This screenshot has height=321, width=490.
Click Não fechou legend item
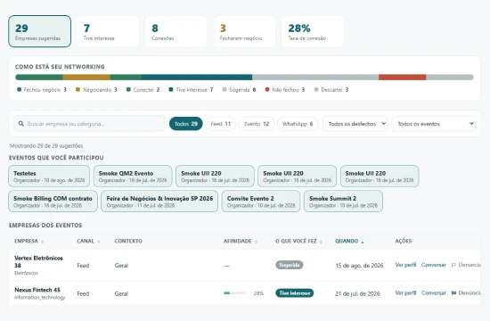point(285,90)
